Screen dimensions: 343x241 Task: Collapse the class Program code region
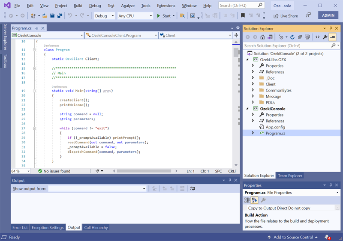tap(34, 50)
